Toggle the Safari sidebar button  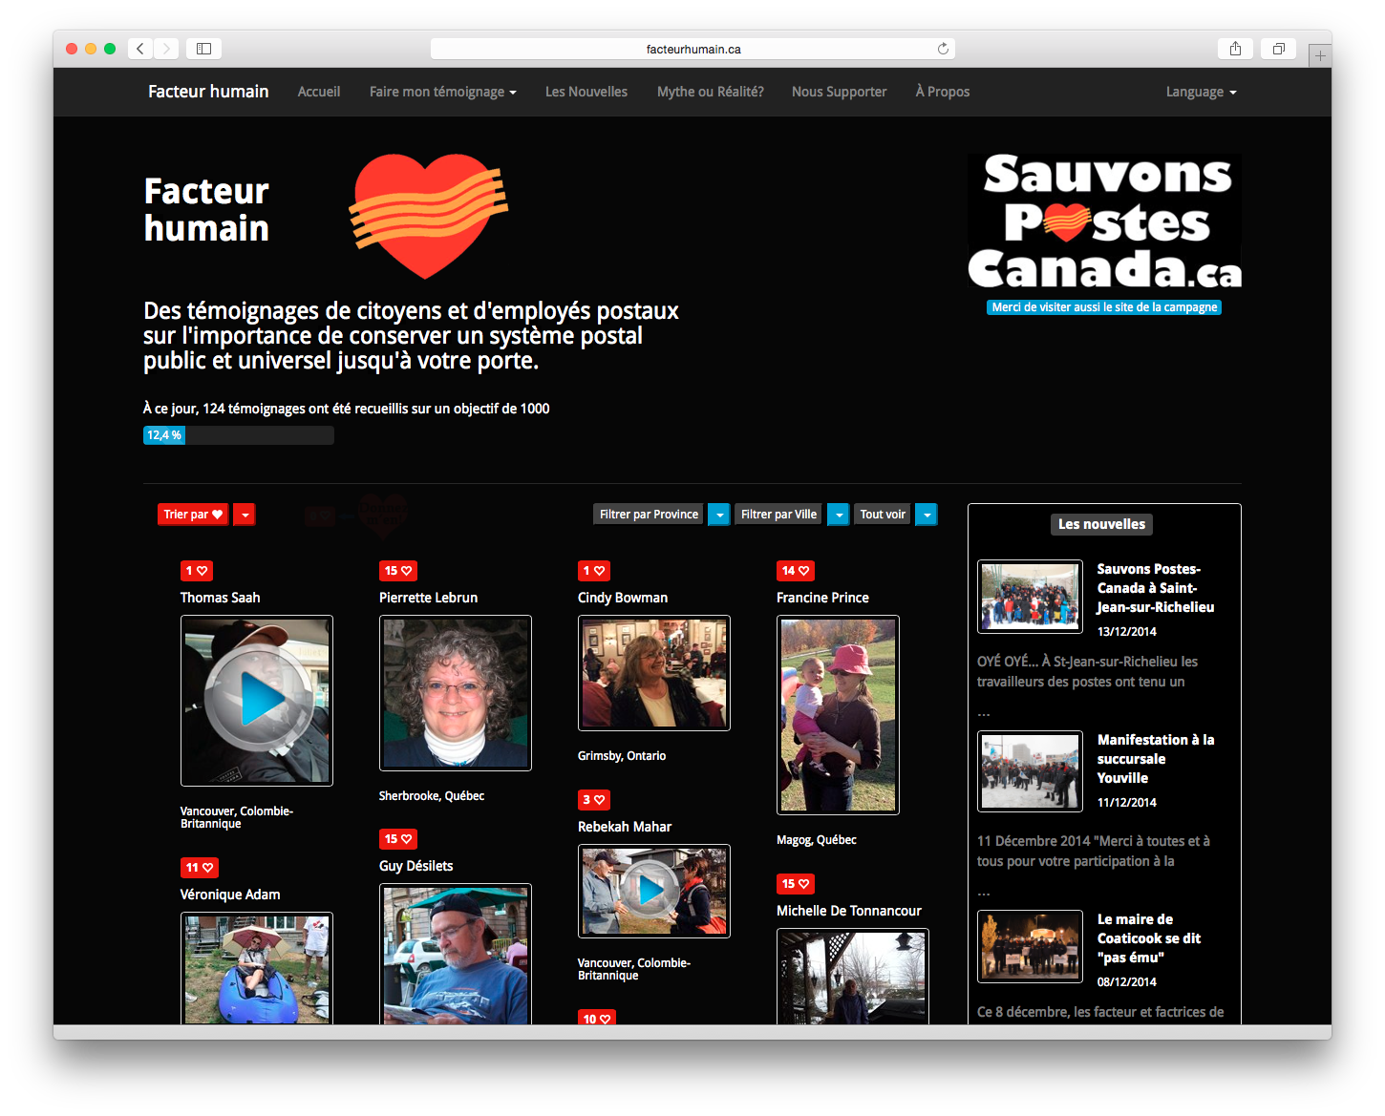point(203,49)
